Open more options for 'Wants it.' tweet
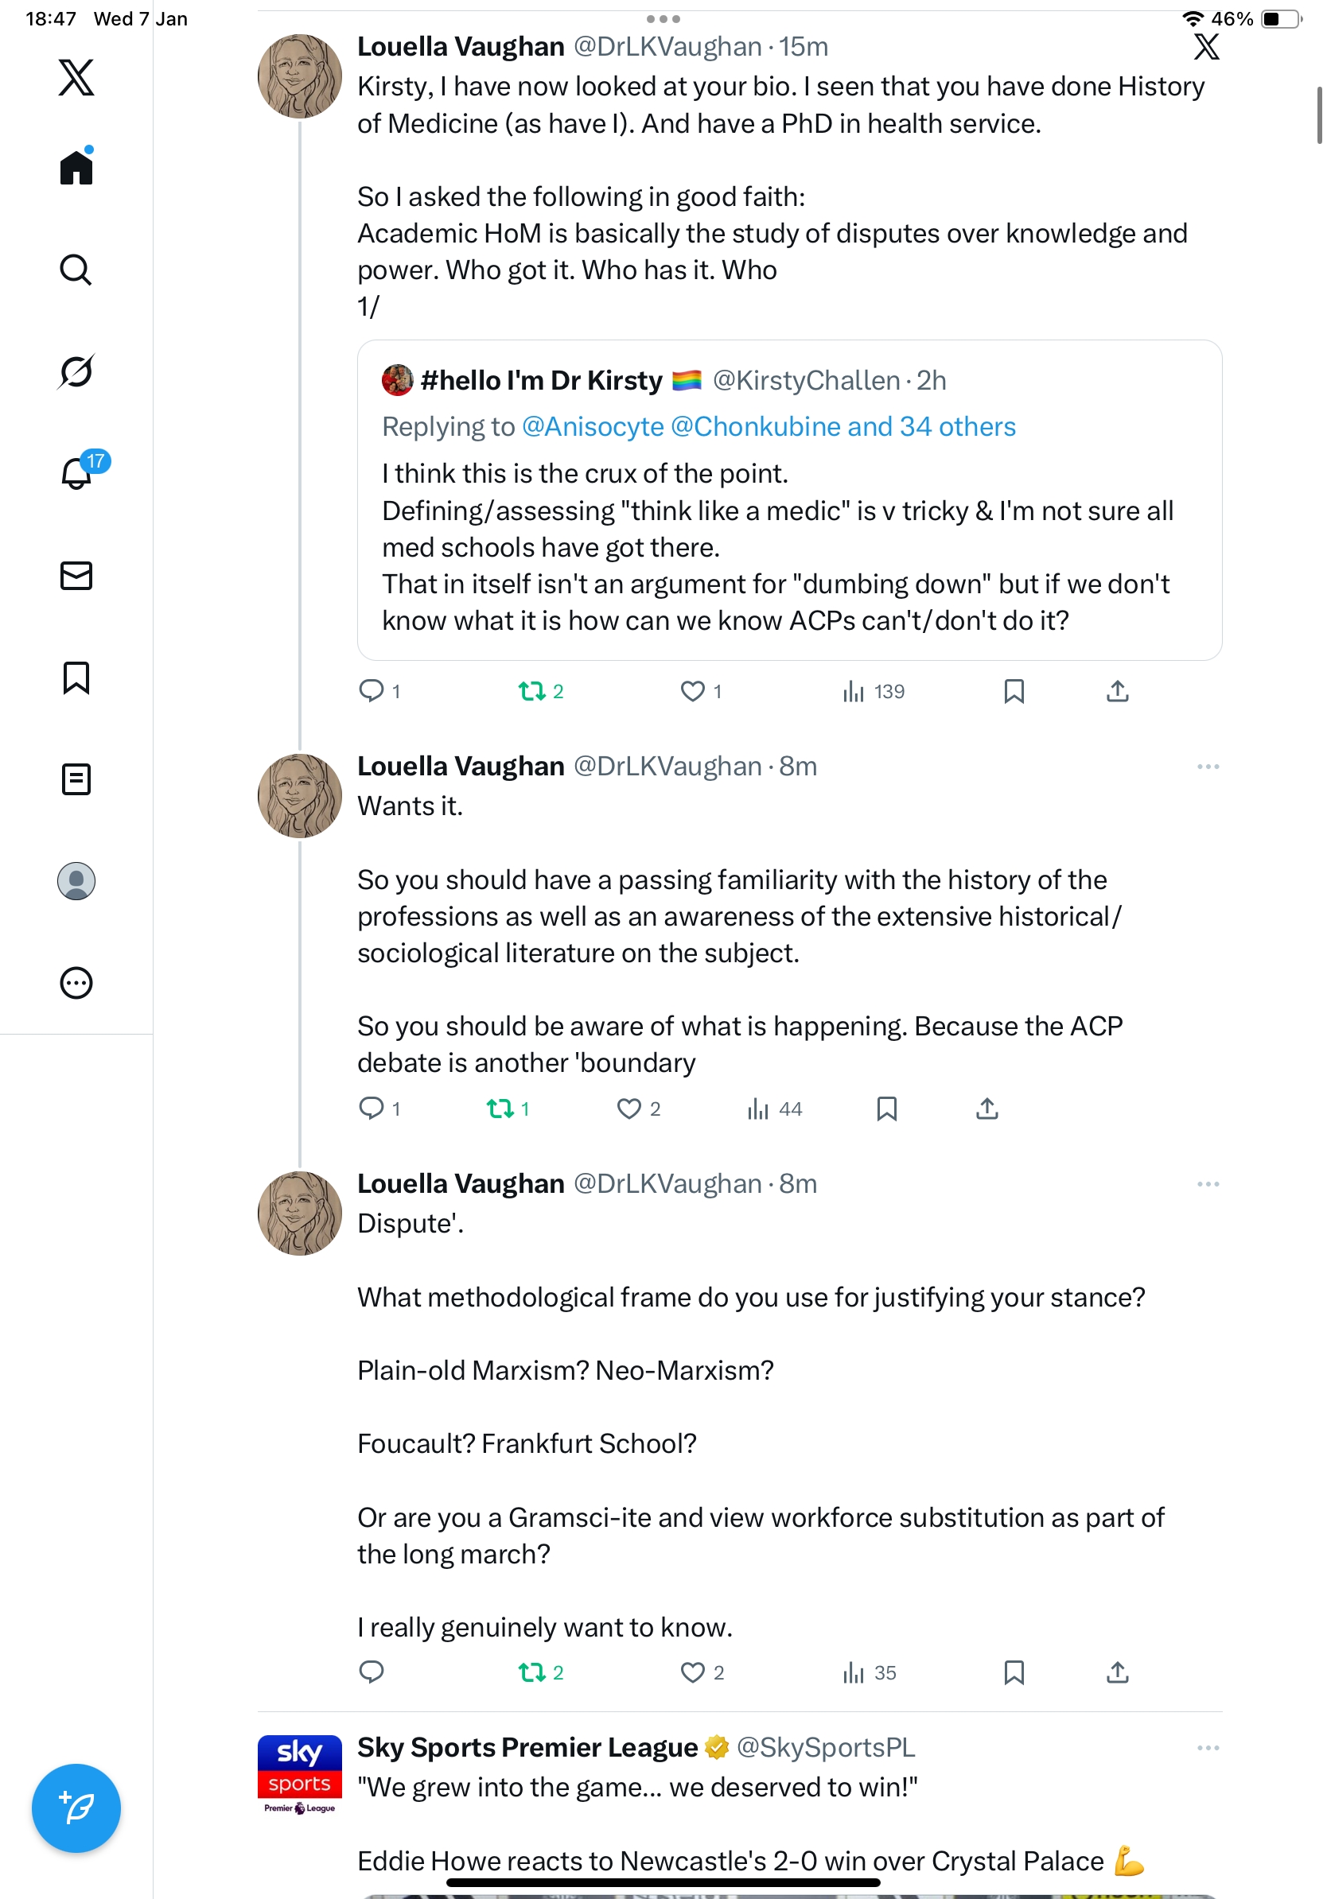Viewport: 1327px width, 1899px height. [1207, 767]
